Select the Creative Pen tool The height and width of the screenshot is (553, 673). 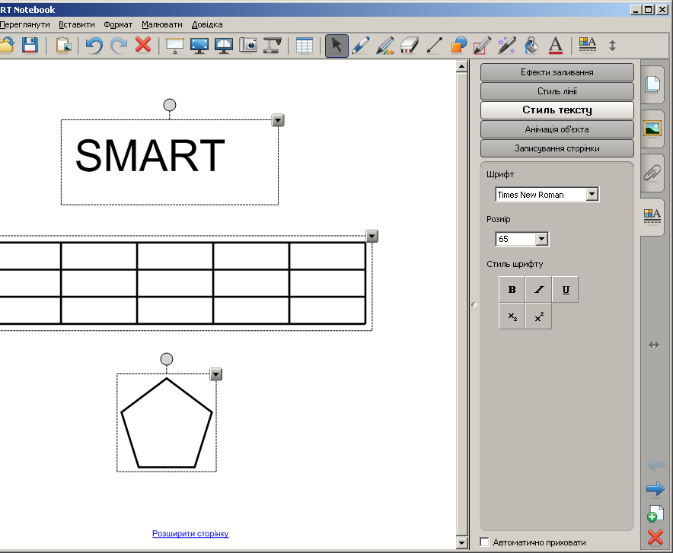click(385, 46)
